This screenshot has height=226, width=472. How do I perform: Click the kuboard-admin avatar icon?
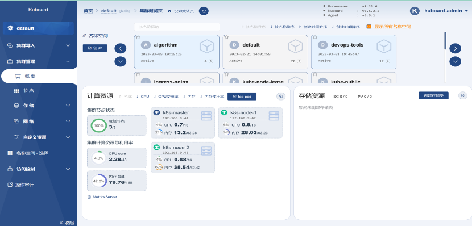[415, 11]
